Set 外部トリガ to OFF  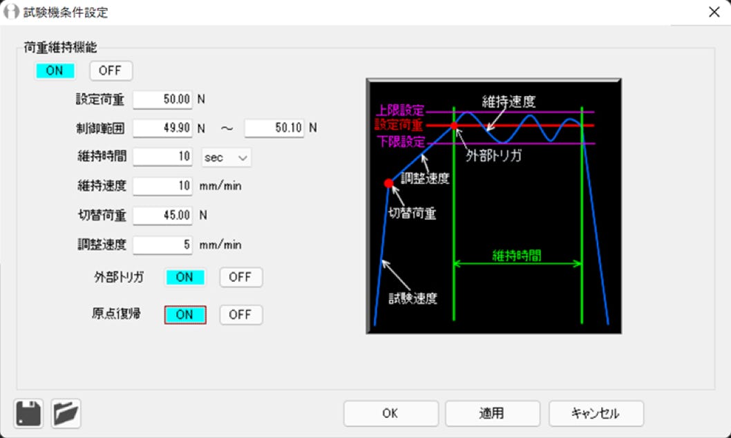pyautogui.click(x=240, y=277)
